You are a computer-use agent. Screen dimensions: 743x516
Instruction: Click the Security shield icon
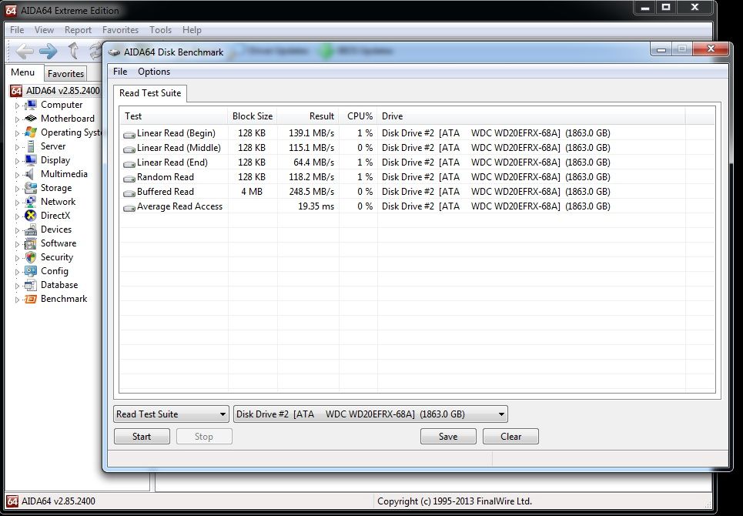[x=30, y=257]
